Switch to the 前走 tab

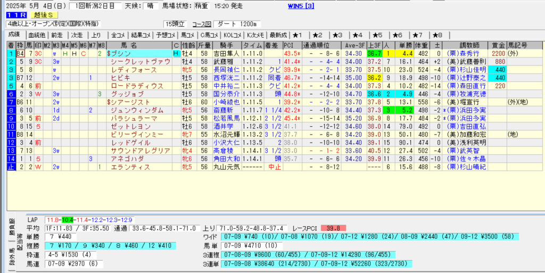[57, 35]
